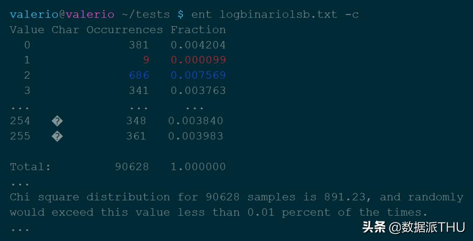Click the cyan username before the @ sign
473x241 pixels.
34,14
